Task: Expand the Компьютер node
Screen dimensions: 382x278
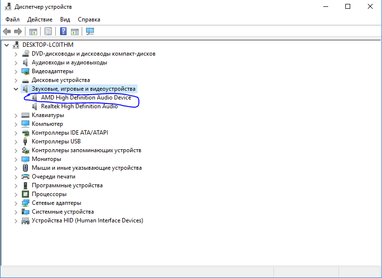Action: (16, 124)
